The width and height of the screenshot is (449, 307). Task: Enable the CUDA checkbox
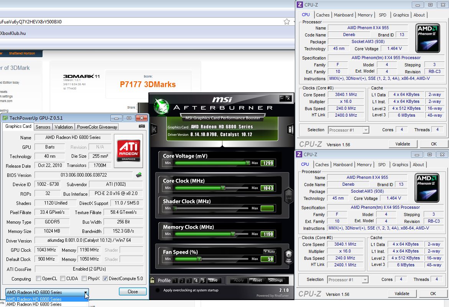(62, 278)
